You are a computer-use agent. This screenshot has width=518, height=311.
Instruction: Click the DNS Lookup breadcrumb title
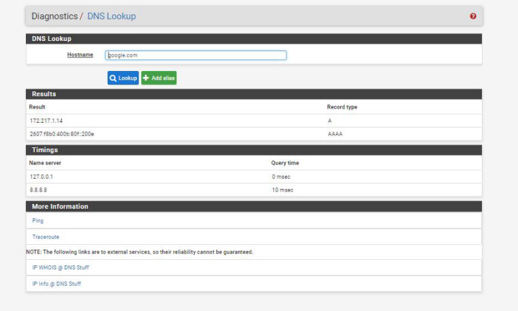(111, 16)
